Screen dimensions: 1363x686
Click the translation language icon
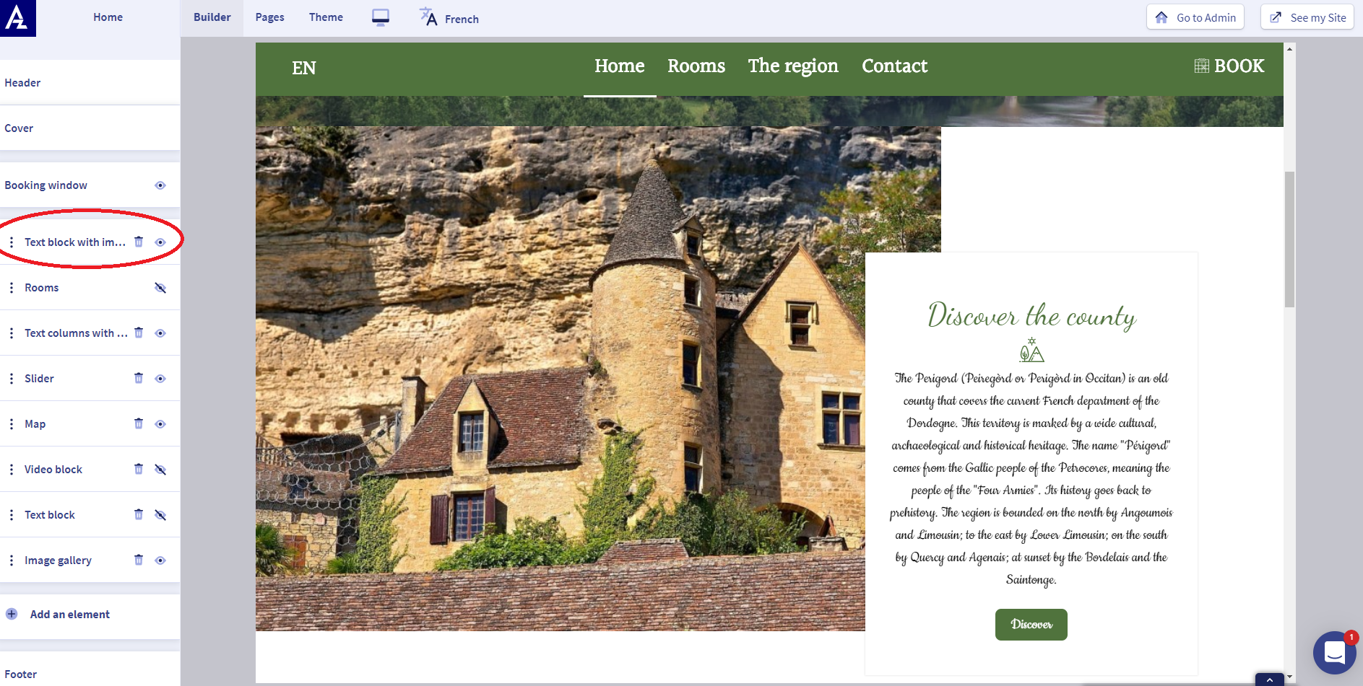[428, 17]
